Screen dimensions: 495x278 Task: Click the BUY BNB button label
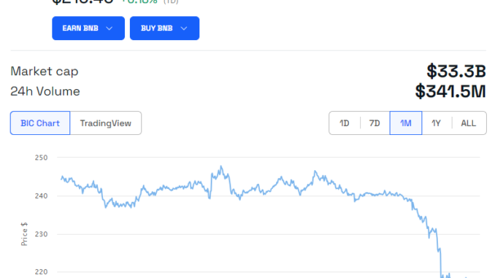coord(156,28)
